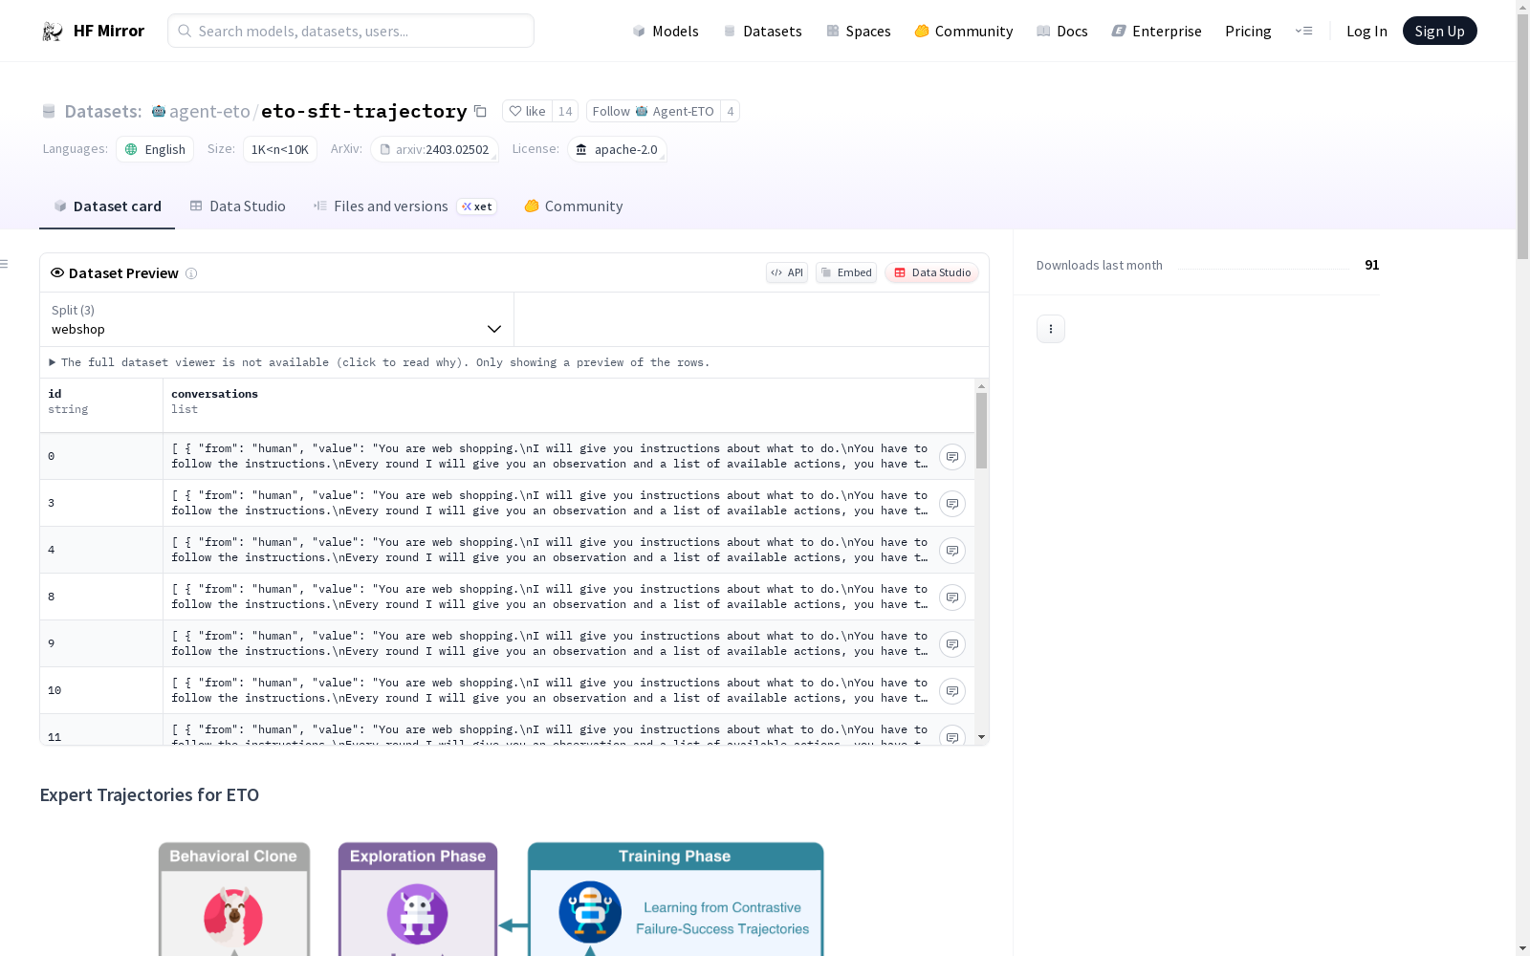This screenshot has width=1530, height=956.
Task: Click the dataset preview table scrollbar thumb
Action: pyautogui.click(x=981, y=430)
